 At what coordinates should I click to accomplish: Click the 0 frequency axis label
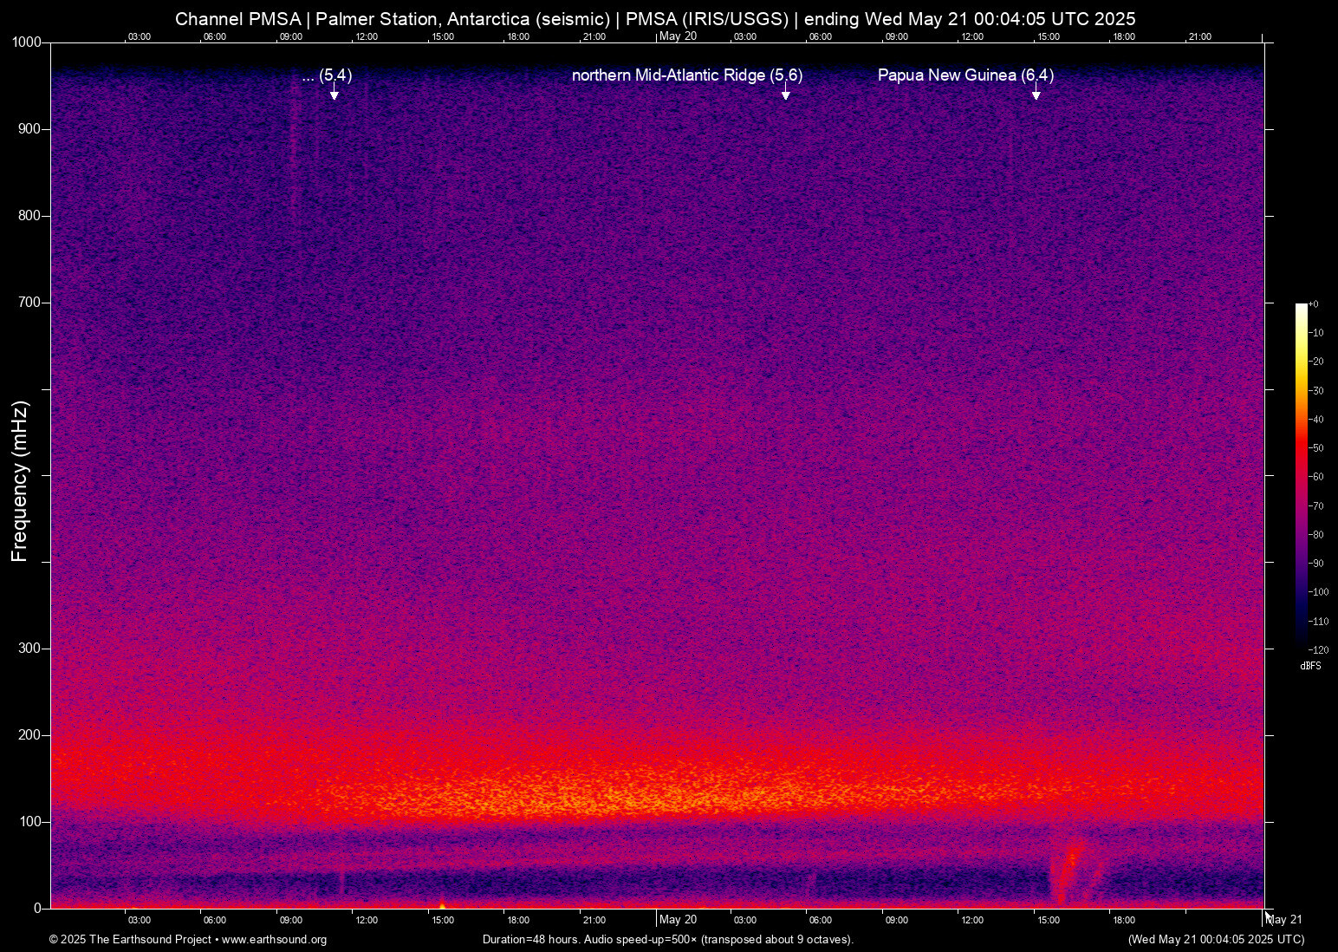(38, 909)
